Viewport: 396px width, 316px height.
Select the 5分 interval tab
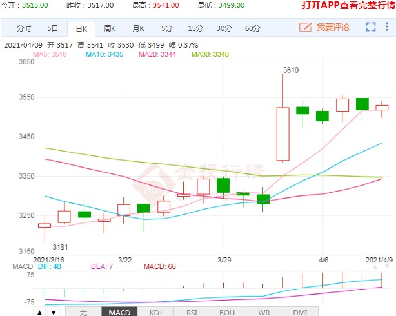coord(166,28)
